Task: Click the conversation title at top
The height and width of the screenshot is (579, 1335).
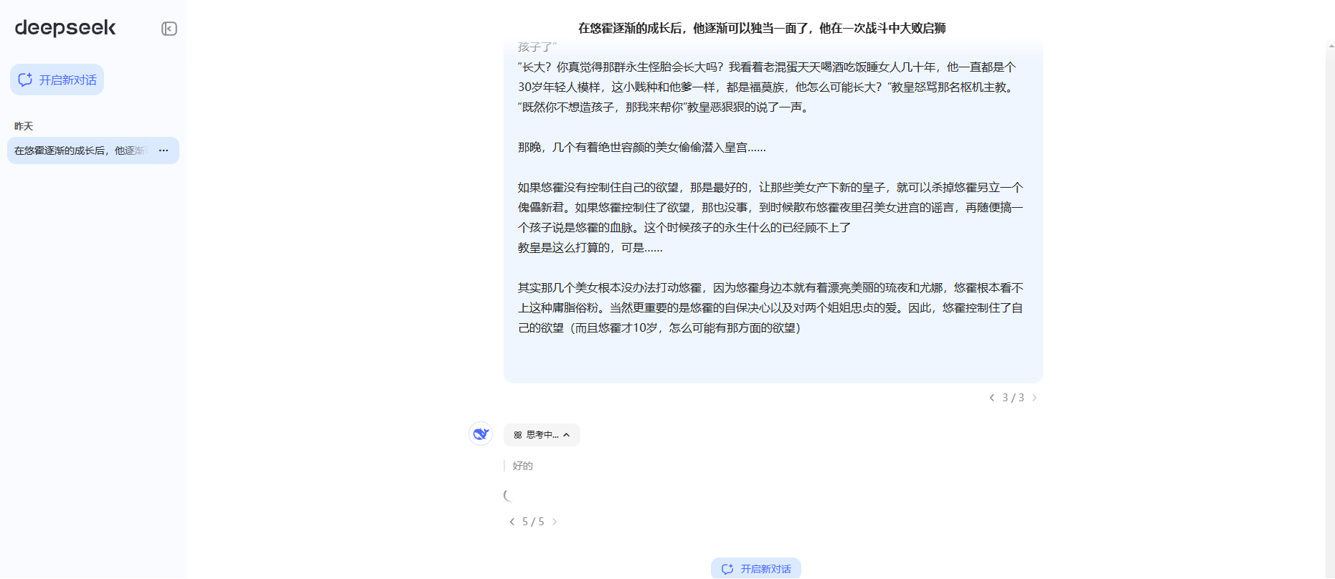Action: pyautogui.click(x=762, y=28)
